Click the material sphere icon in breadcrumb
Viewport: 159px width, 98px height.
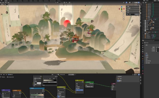(x=8, y=77)
